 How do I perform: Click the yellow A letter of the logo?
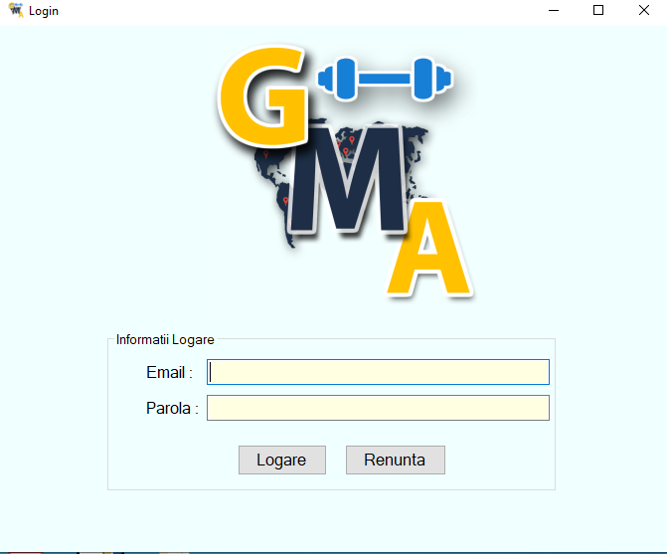point(428,248)
